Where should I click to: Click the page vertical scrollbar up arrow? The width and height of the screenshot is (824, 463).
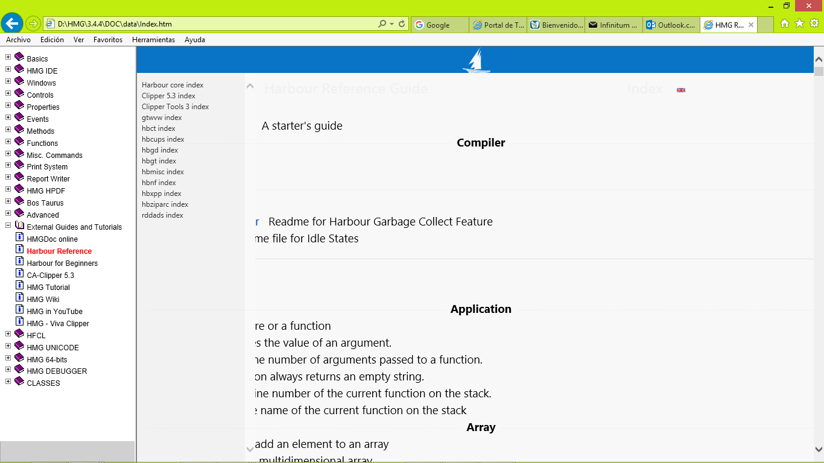point(819,59)
